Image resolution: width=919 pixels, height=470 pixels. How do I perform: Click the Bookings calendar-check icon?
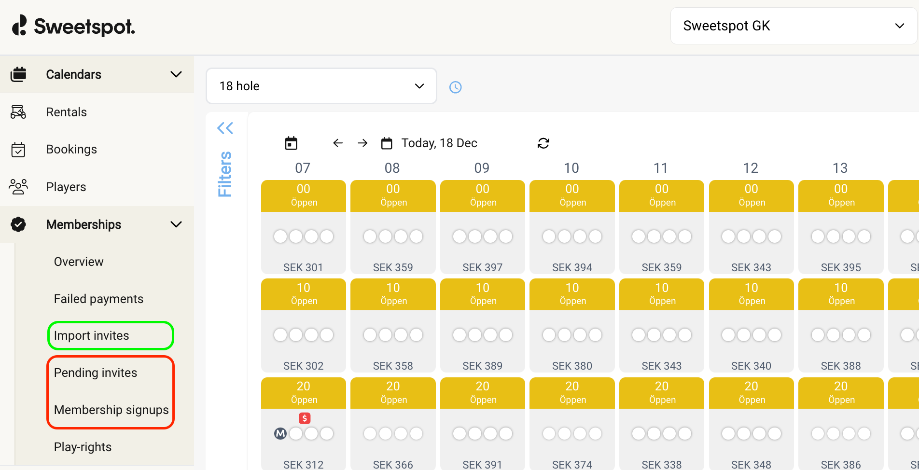18,150
